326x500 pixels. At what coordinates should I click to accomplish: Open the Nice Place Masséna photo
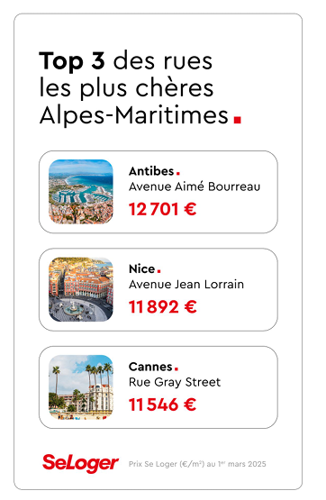81,289
